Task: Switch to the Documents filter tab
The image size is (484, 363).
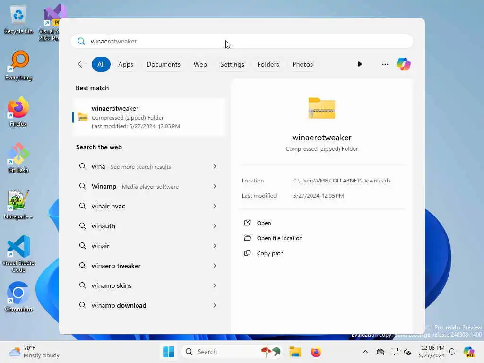Action: coord(163,64)
